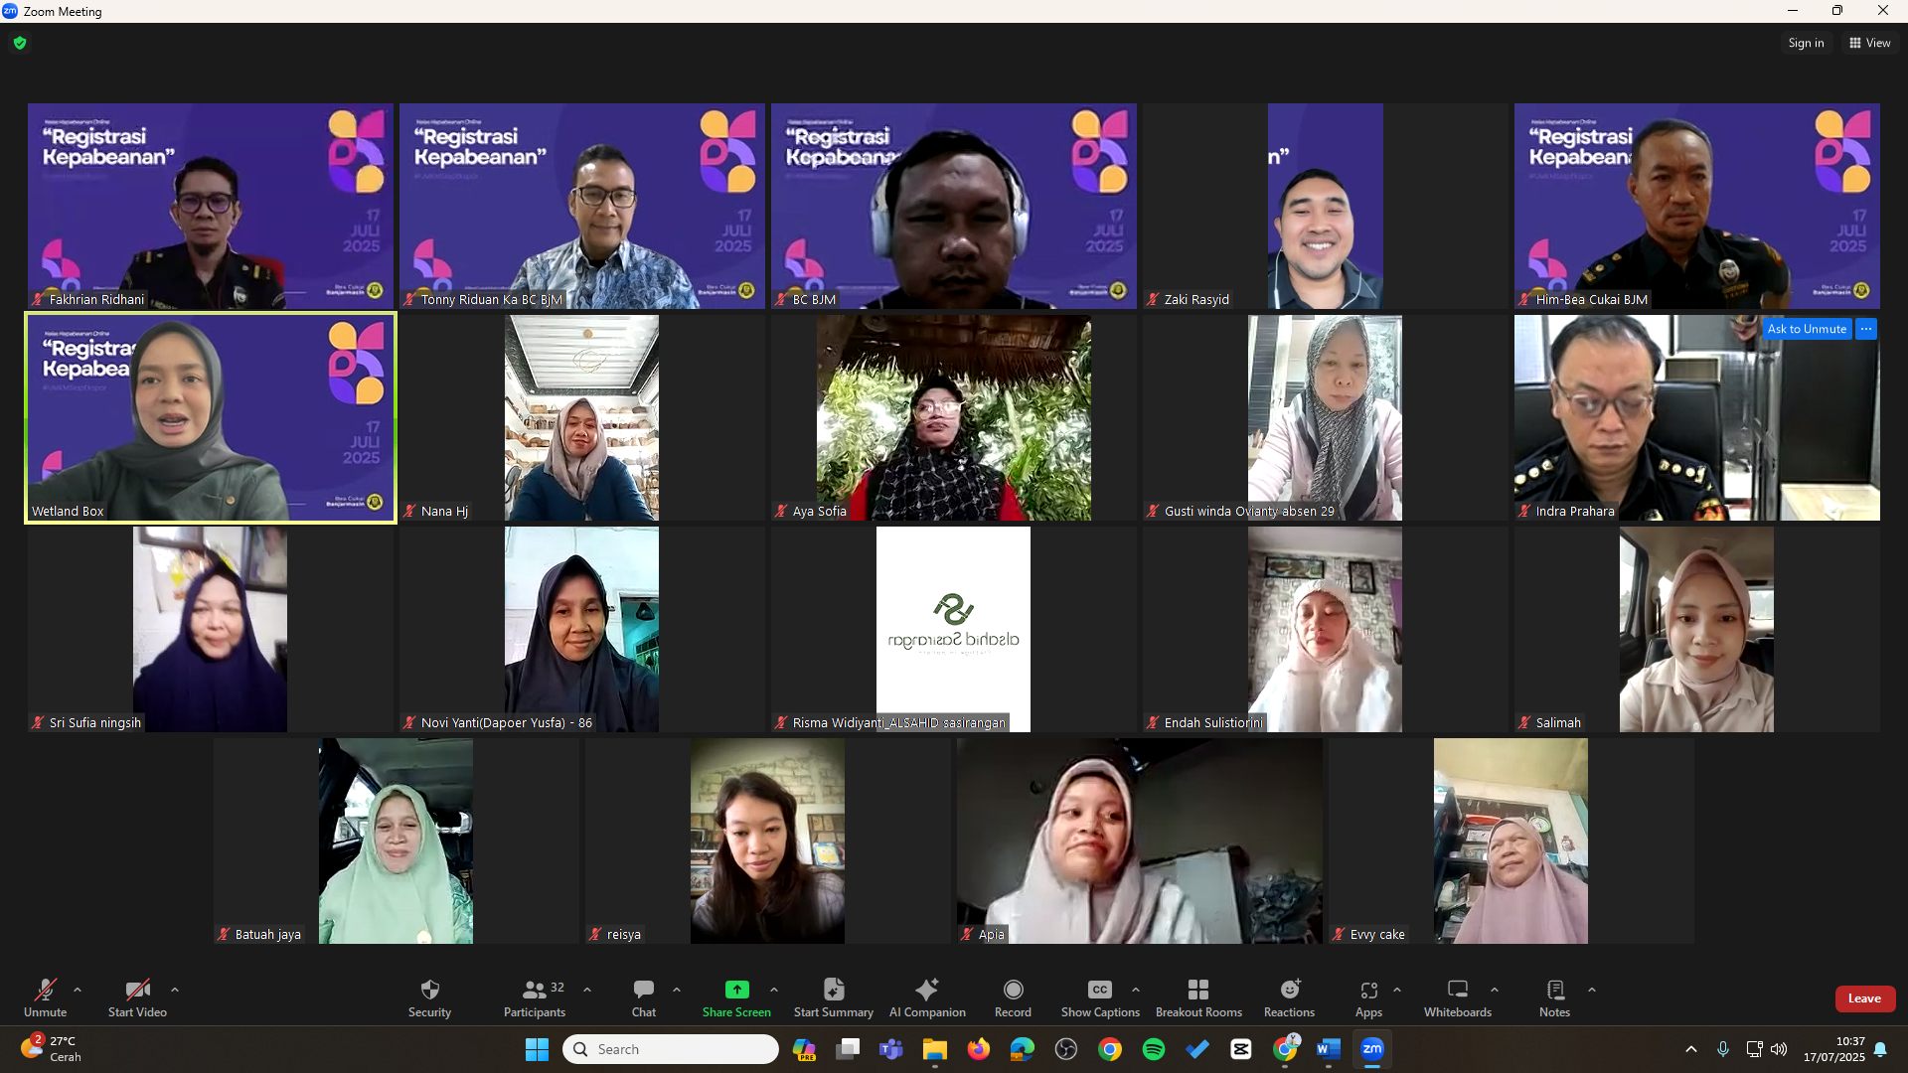Open the Whiteboards panel
Screen dimensions: 1908x1073
1457,996
